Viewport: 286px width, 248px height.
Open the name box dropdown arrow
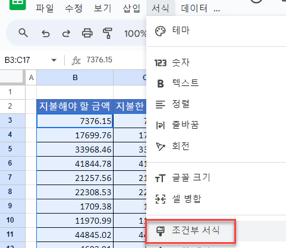pos(54,60)
